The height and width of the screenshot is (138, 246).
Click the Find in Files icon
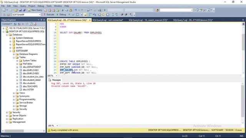pos(157,10)
